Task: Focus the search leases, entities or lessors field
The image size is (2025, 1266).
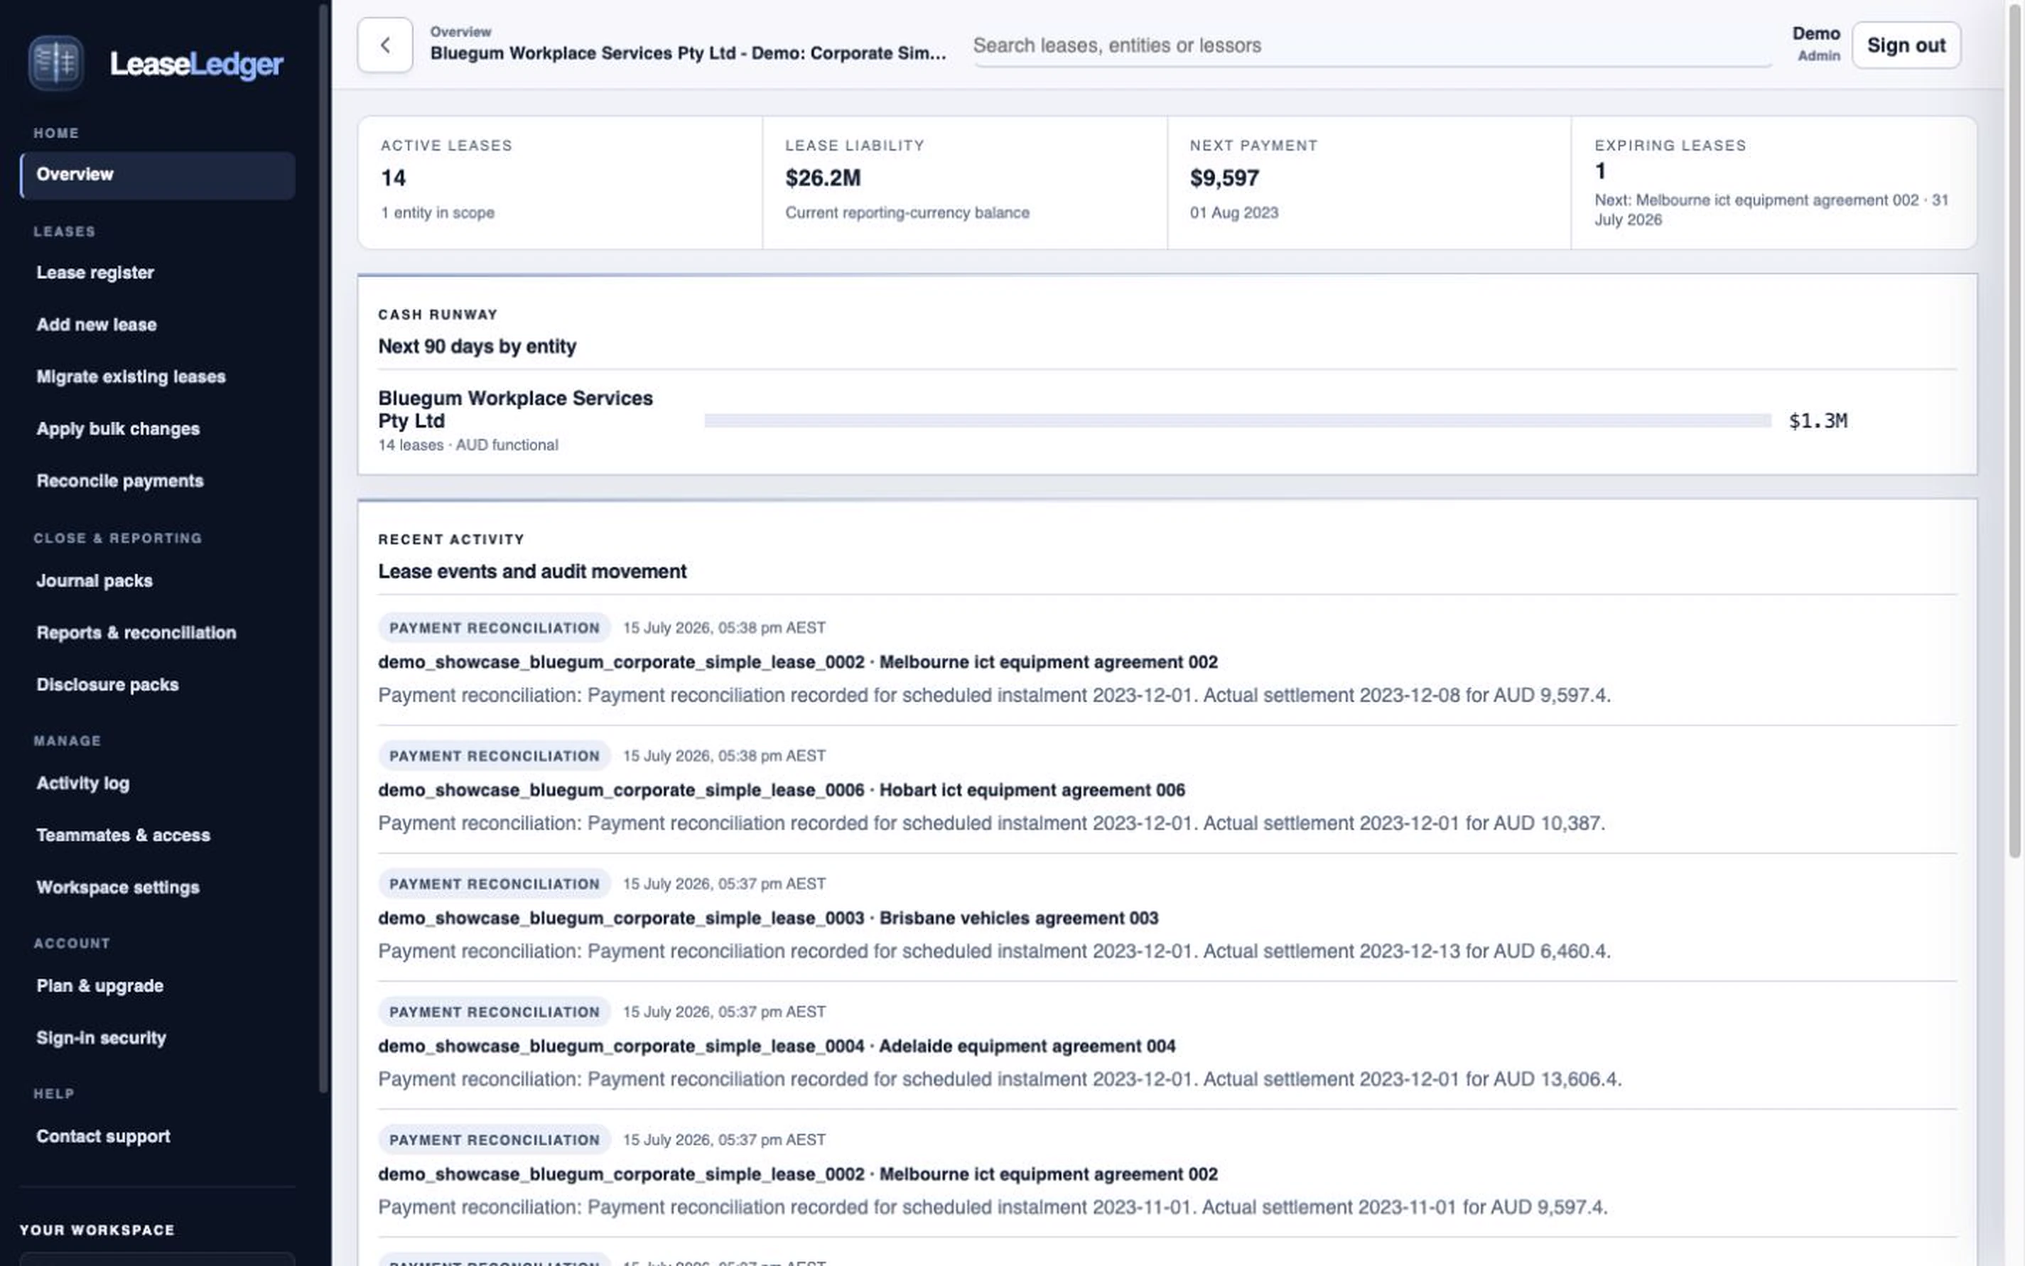Action: point(1372,45)
